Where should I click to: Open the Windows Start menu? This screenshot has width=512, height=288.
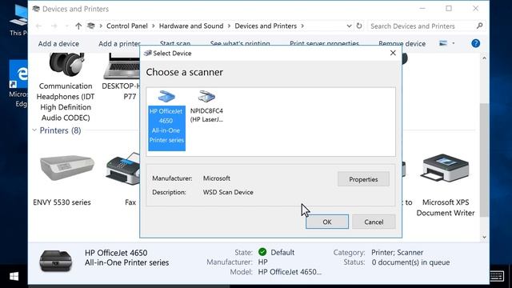14,277
